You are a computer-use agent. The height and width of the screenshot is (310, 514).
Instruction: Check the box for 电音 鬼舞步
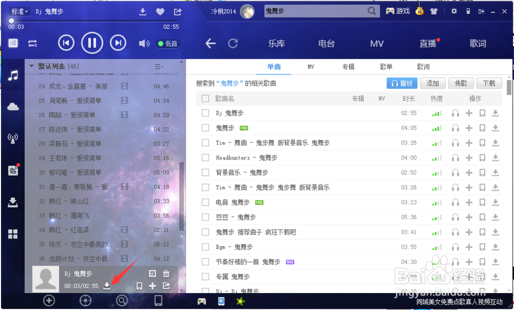coord(206,202)
